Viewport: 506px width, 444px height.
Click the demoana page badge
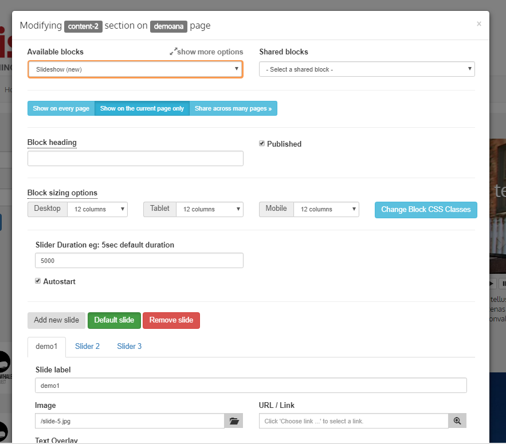pyautogui.click(x=168, y=26)
